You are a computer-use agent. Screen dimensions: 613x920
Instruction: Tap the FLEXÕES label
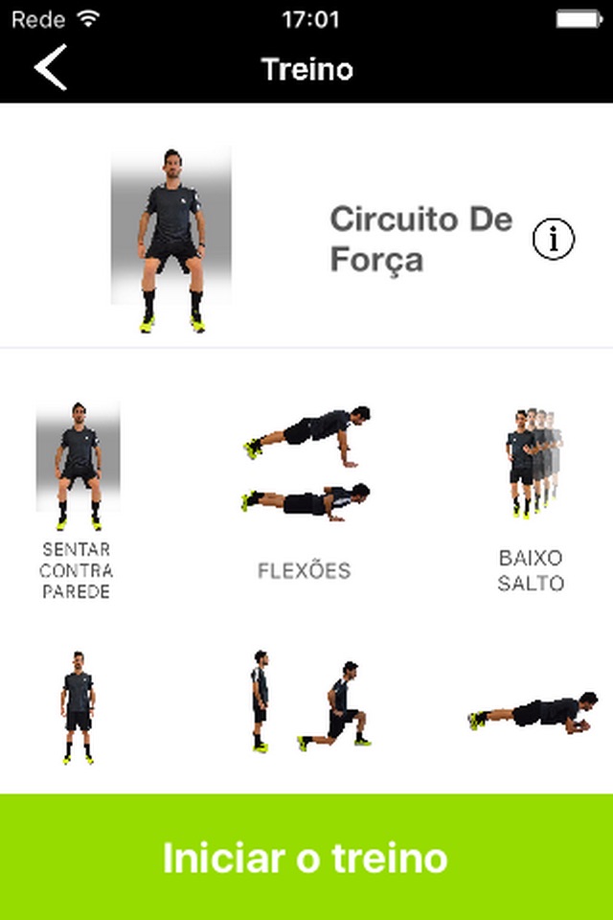305,570
